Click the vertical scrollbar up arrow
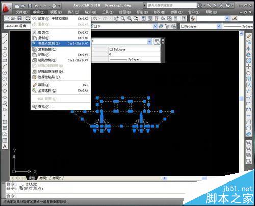Viewport: 255px width, 206px height. pos(241,34)
